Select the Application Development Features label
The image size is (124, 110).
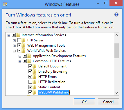59,56
